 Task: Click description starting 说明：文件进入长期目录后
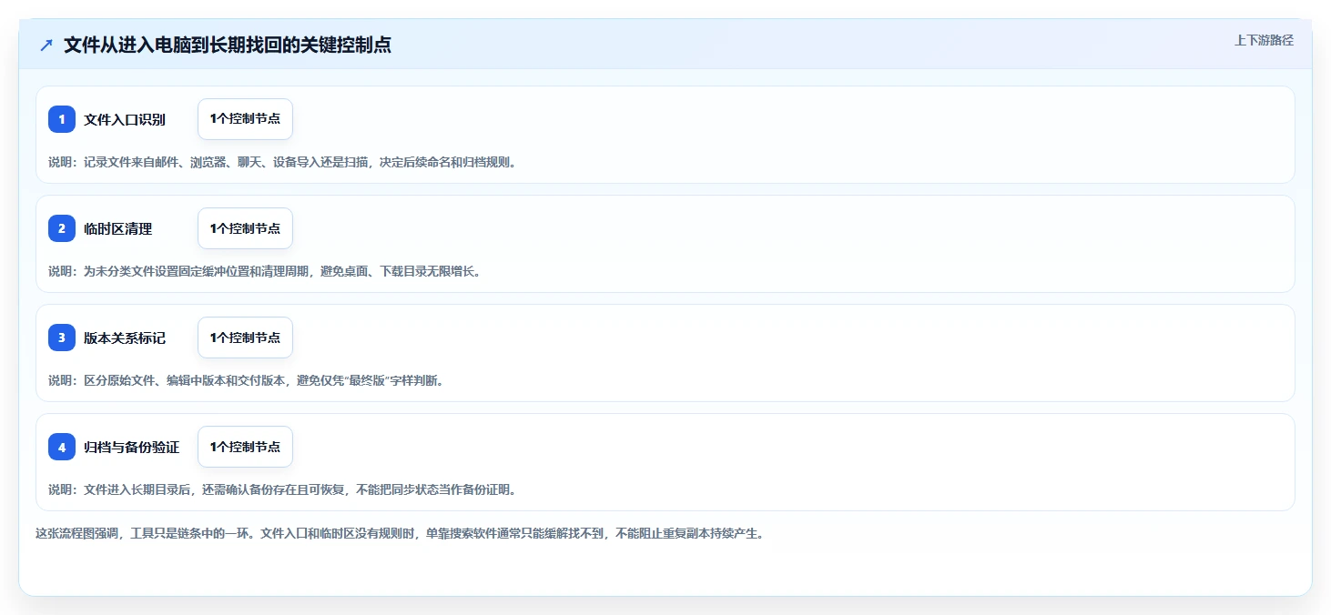pyautogui.click(x=282, y=489)
